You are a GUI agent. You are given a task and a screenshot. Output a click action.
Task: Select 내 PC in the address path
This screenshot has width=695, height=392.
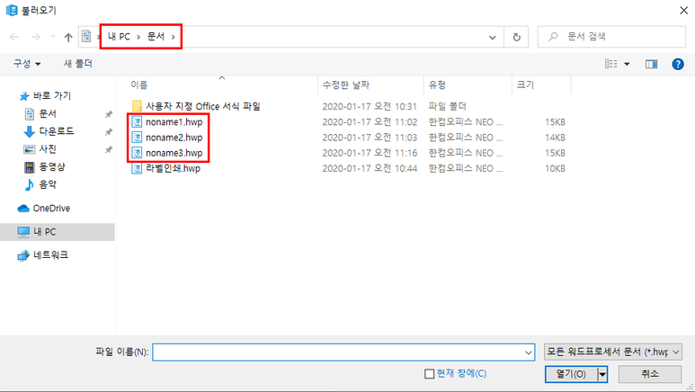click(120, 36)
